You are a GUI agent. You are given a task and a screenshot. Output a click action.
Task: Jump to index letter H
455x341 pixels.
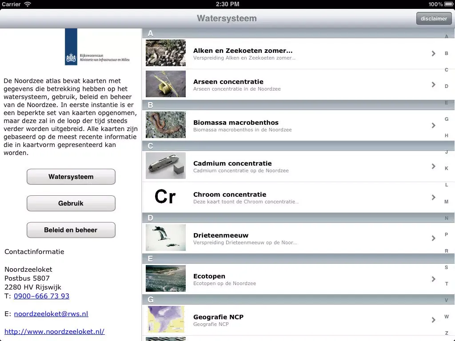tap(446, 135)
